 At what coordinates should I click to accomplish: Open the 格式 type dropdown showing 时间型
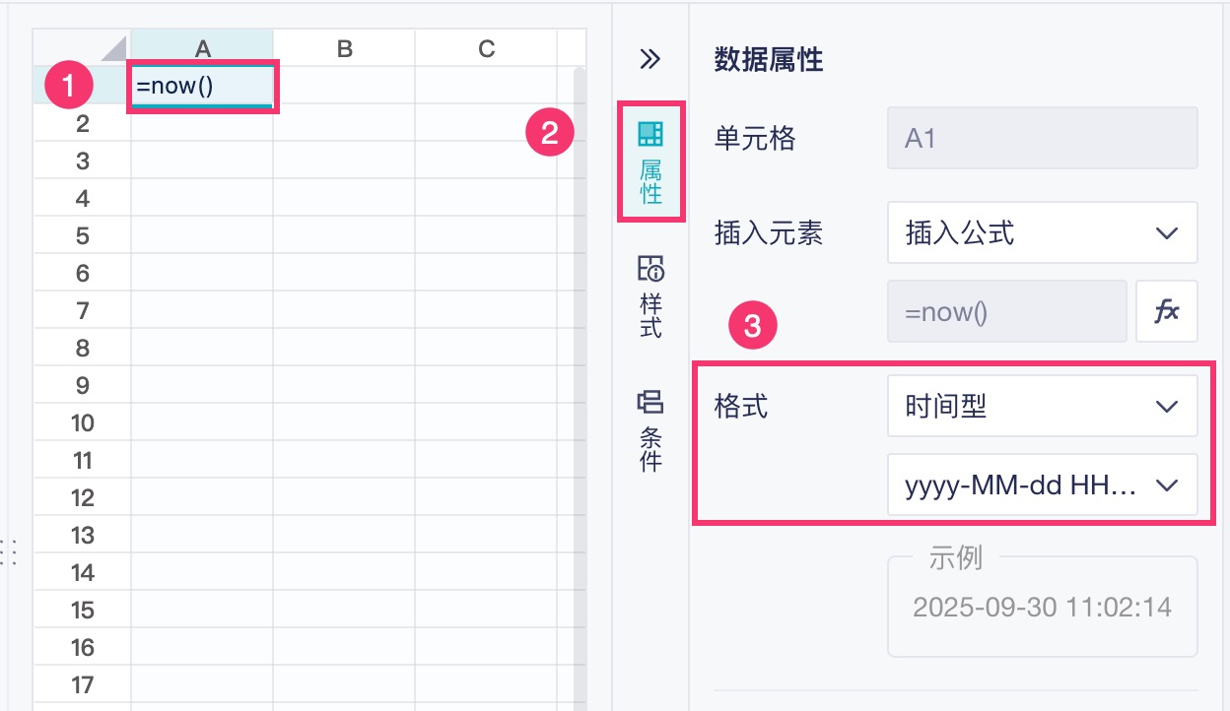pyautogui.click(x=1043, y=406)
